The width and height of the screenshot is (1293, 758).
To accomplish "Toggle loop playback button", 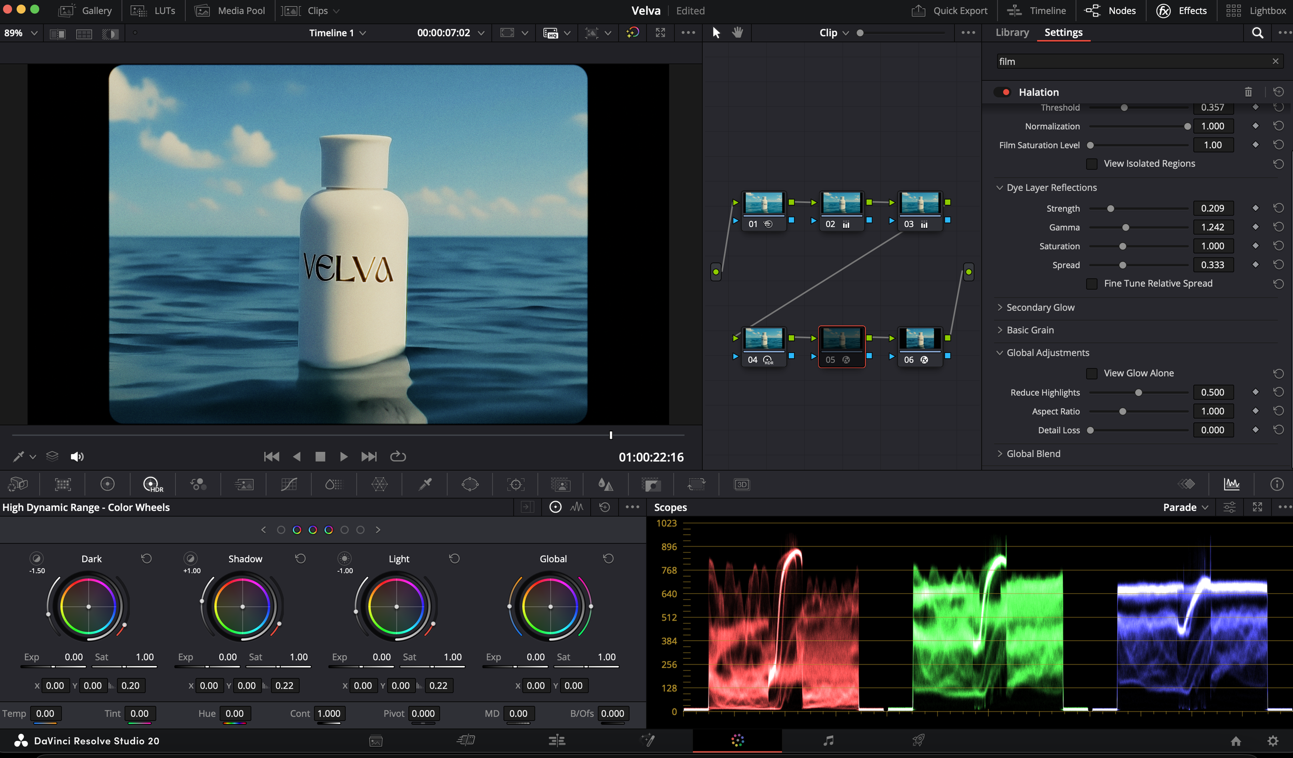I will pyautogui.click(x=398, y=456).
